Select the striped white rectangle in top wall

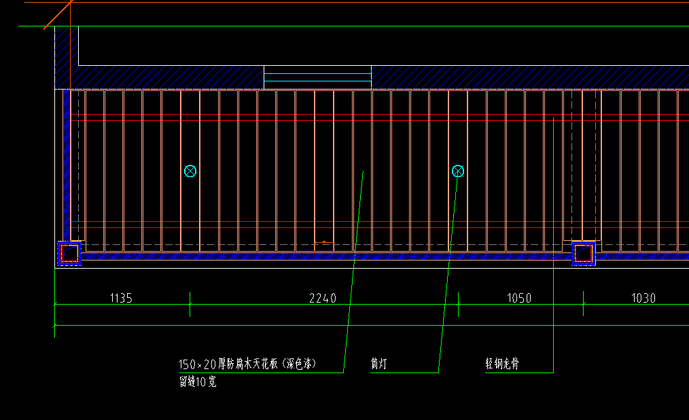[x=317, y=77]
